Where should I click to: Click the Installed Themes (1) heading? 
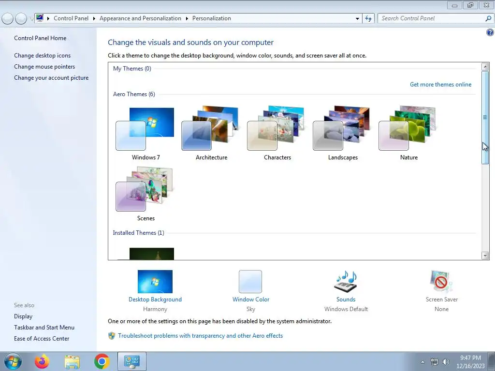click(138, 233)
